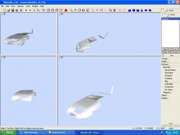Expand the Mapping... submenu
The width and height of the screenshot is (180, 135).
tap(168, 92)
